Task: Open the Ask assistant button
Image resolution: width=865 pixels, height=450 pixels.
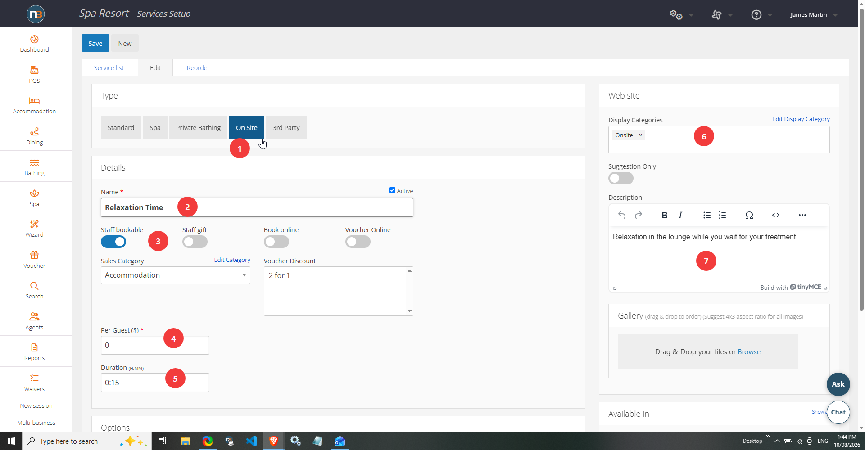Action: pos(838,384)
